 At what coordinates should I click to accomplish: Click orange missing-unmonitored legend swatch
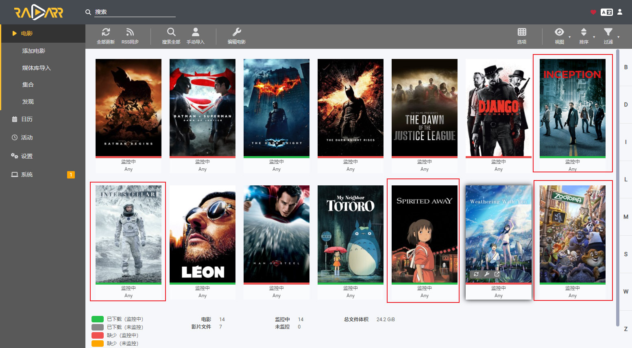coord(98,344)
